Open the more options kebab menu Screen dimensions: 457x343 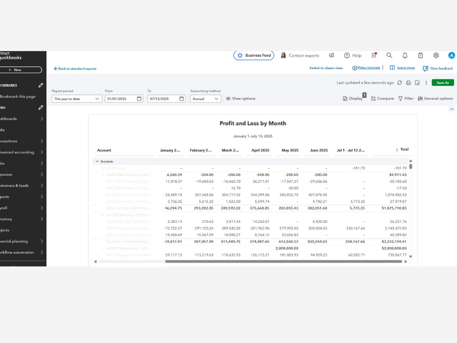(x=426, y=83)
